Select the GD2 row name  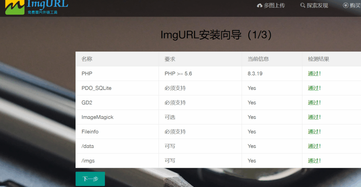[86, 102]
